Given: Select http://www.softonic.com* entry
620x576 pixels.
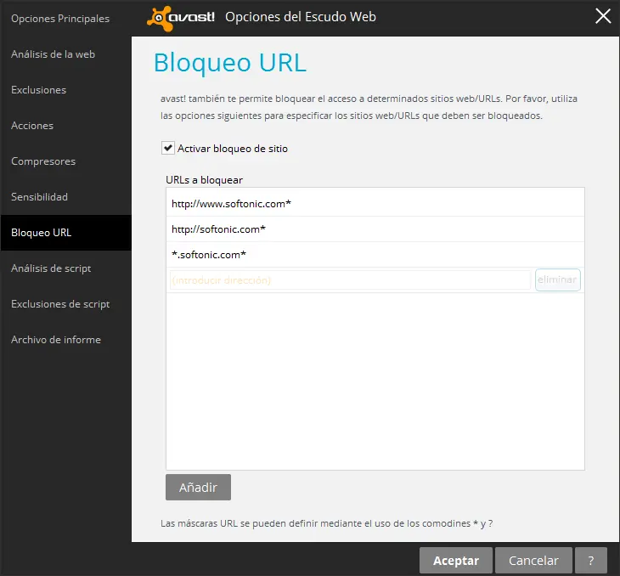Looking at the screenshot, I should click(375, 203).
